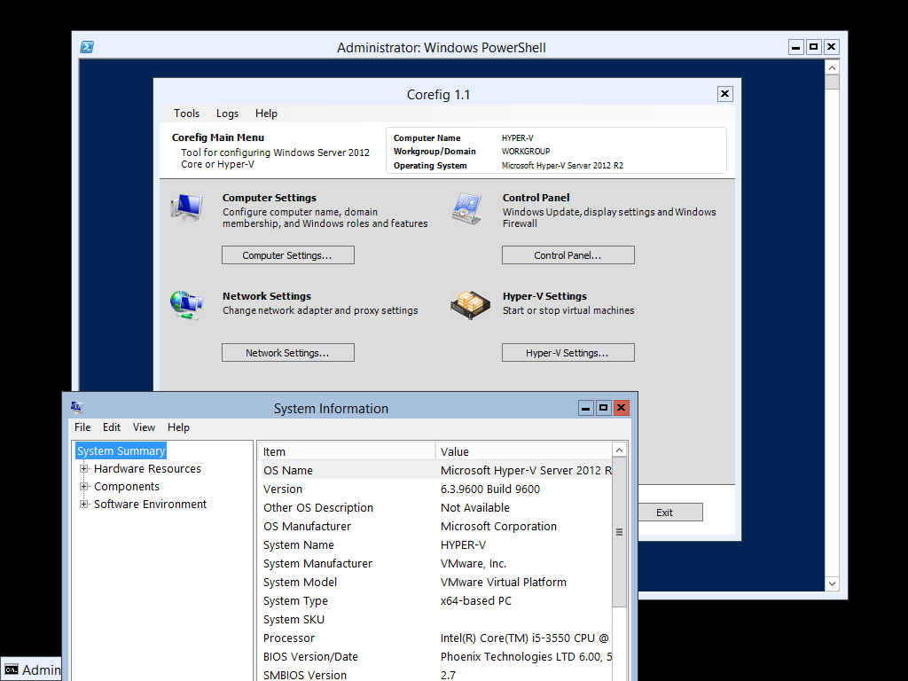Click the 'Microsoft Corporation' value
The image size is (908, 681).
click(x=498, y=526)
